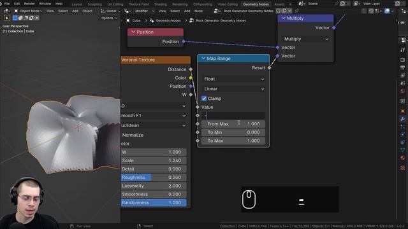Toggle snapping in the node editor header

(x=371, y=11)
